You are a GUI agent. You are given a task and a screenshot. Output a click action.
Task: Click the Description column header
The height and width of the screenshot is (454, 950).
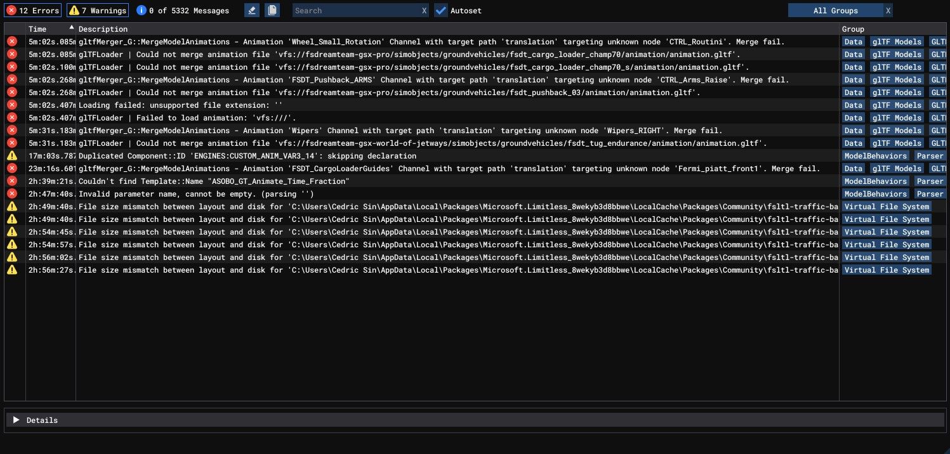[103, 29]
